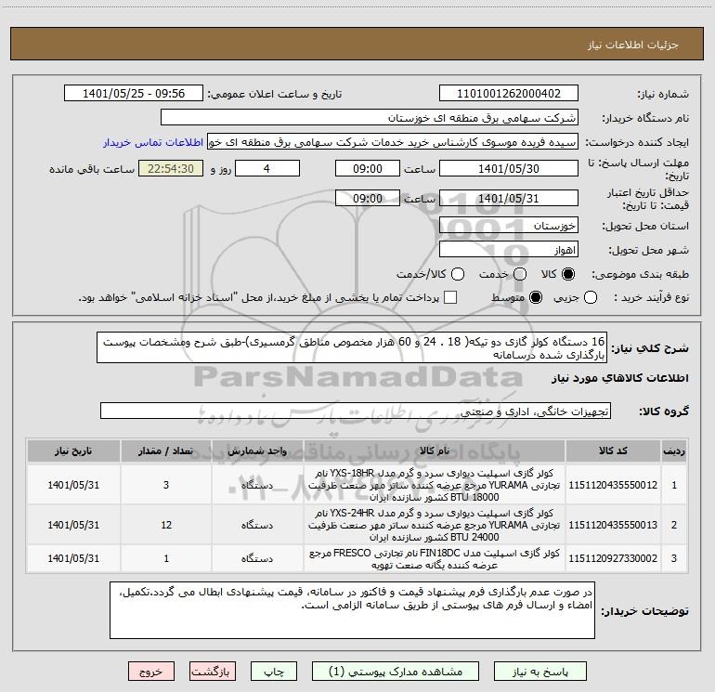This screenshot has height=692, width=715.
Task: Click column header کد کالا
Action: tap(613, 451)
